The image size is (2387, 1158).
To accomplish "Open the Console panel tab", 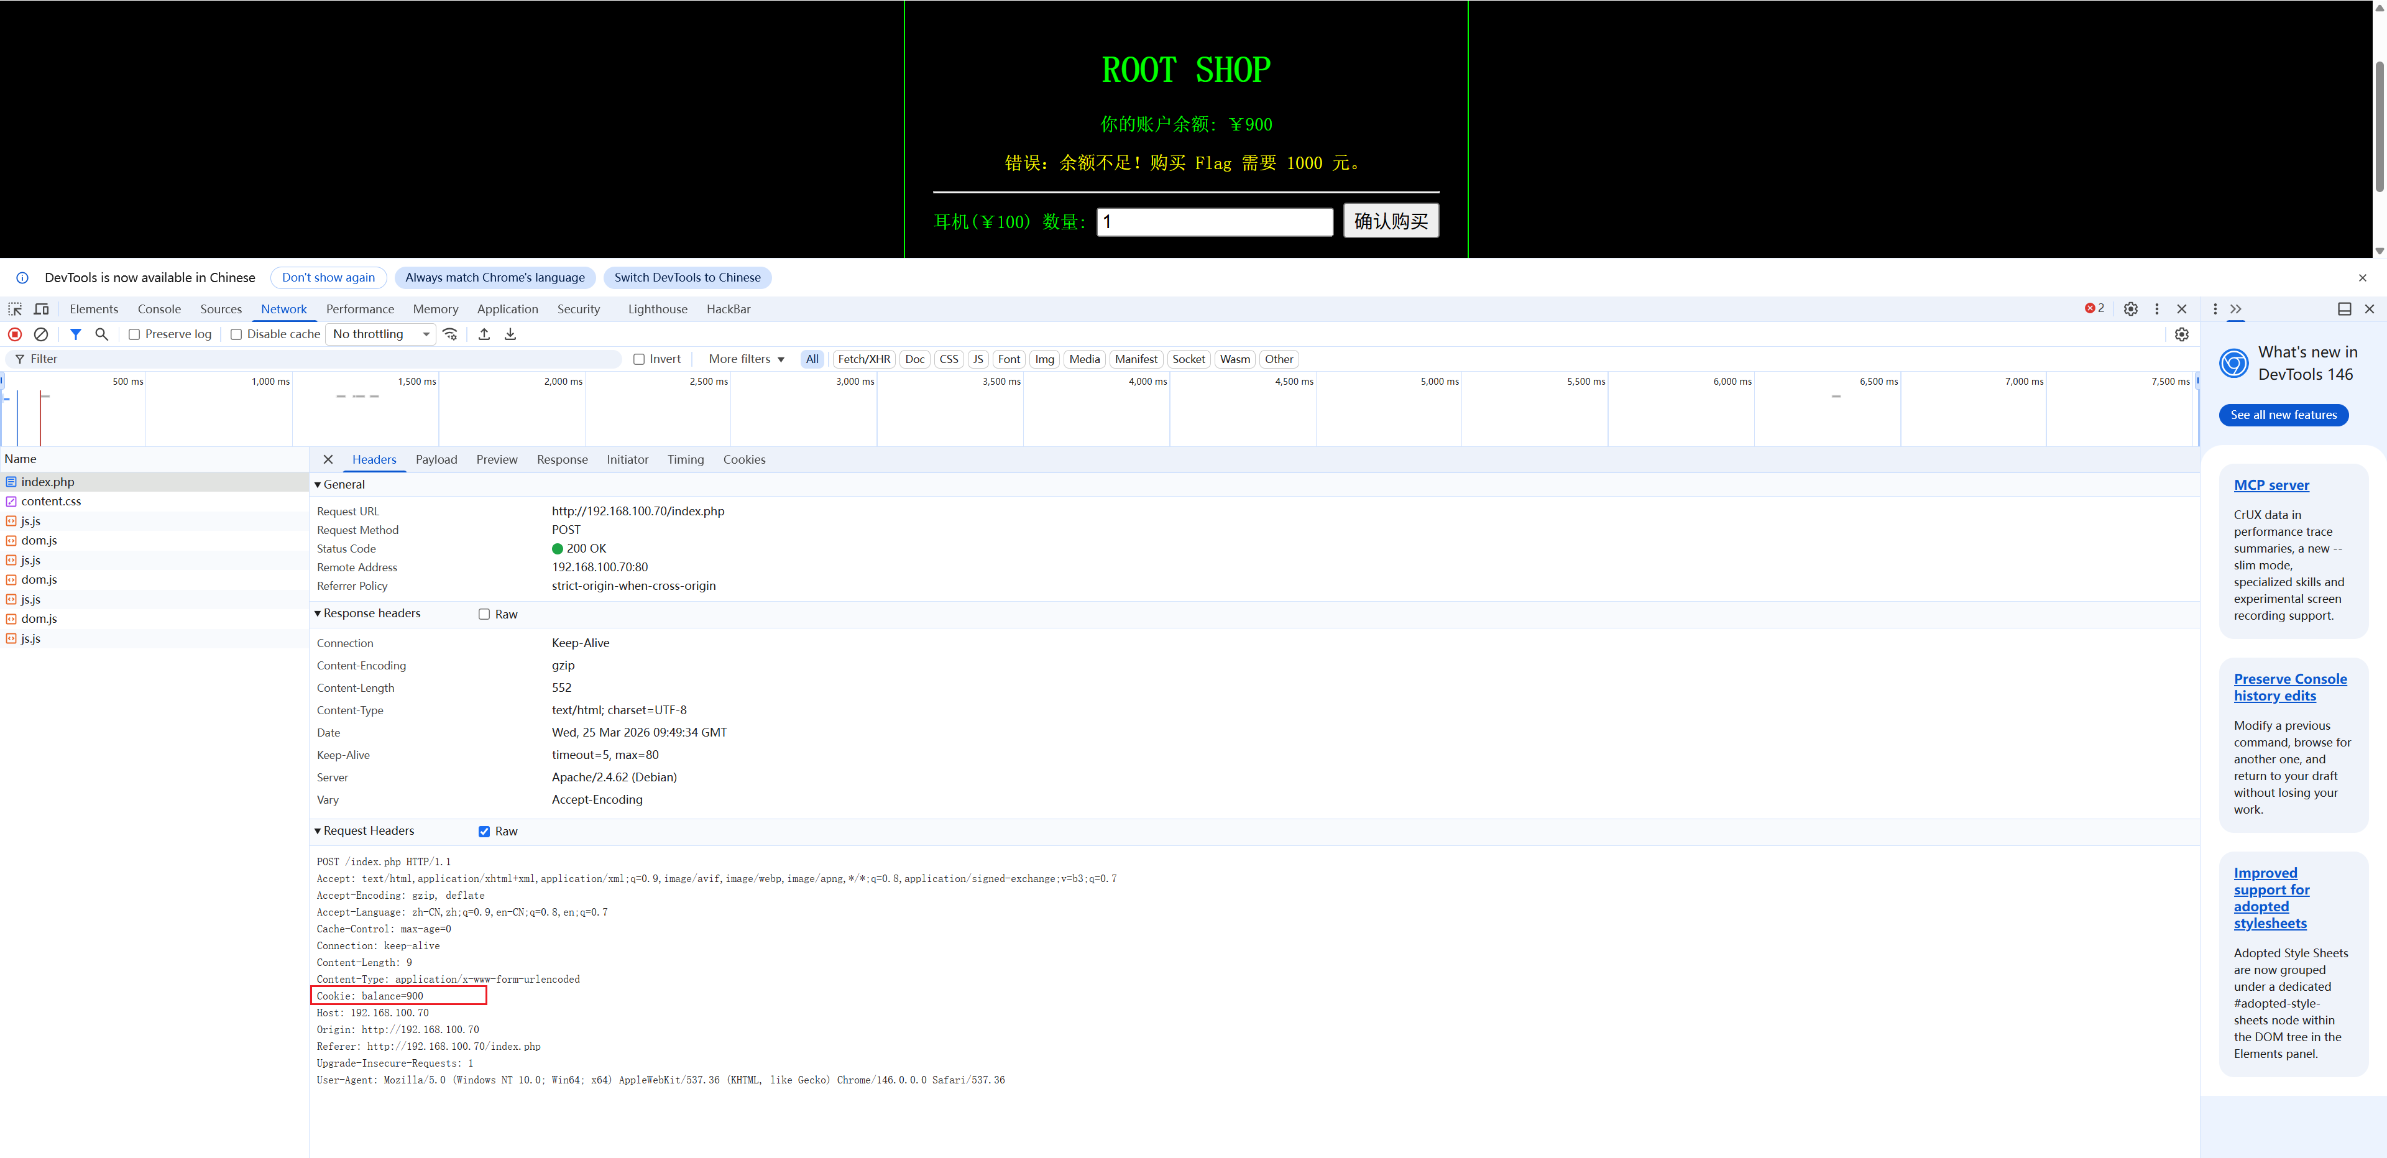I will tap(159, 310).
